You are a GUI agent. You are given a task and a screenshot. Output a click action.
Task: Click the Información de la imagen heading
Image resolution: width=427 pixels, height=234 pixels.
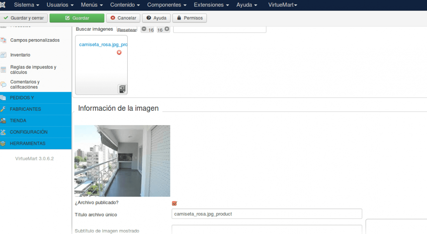(118, 108)
